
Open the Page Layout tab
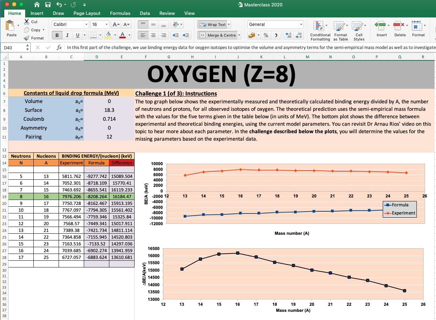click(87, 13)
